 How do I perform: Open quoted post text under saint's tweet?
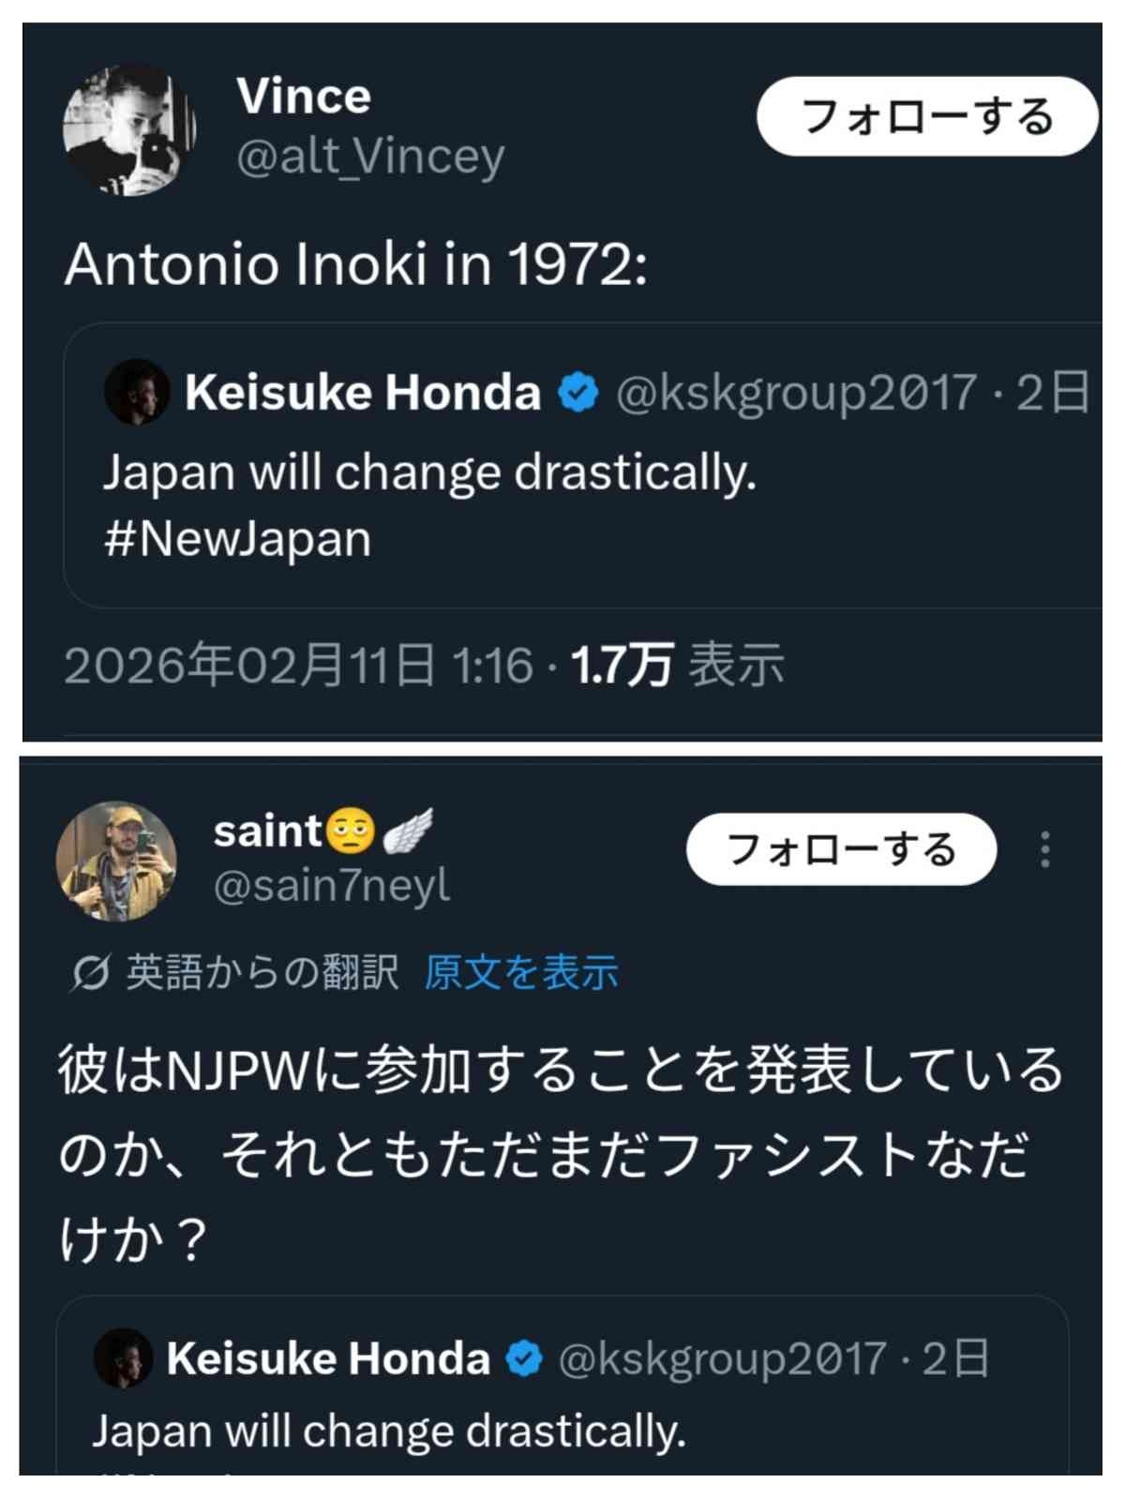click(x=389, y=1431)
